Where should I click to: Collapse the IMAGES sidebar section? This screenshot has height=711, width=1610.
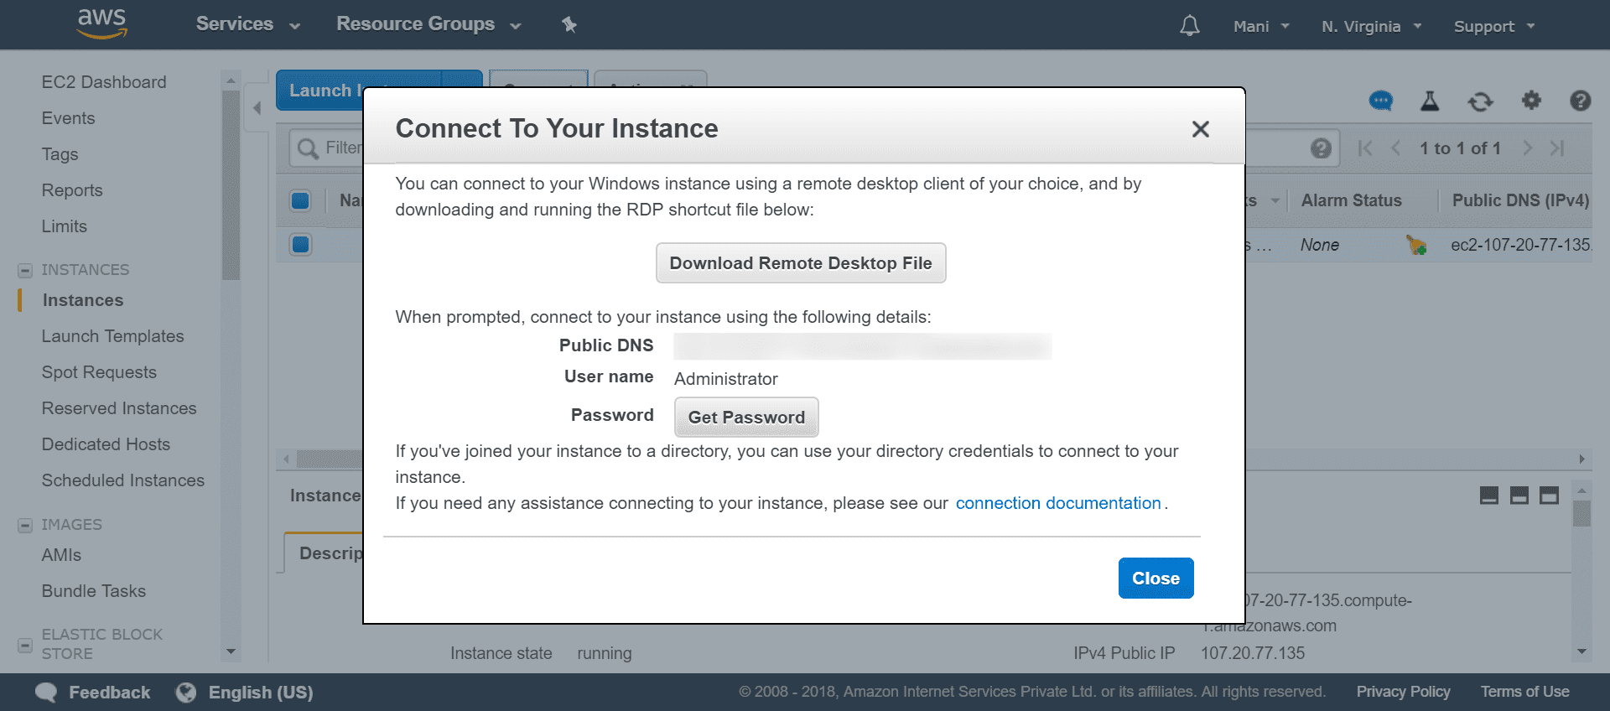(25, 525)
